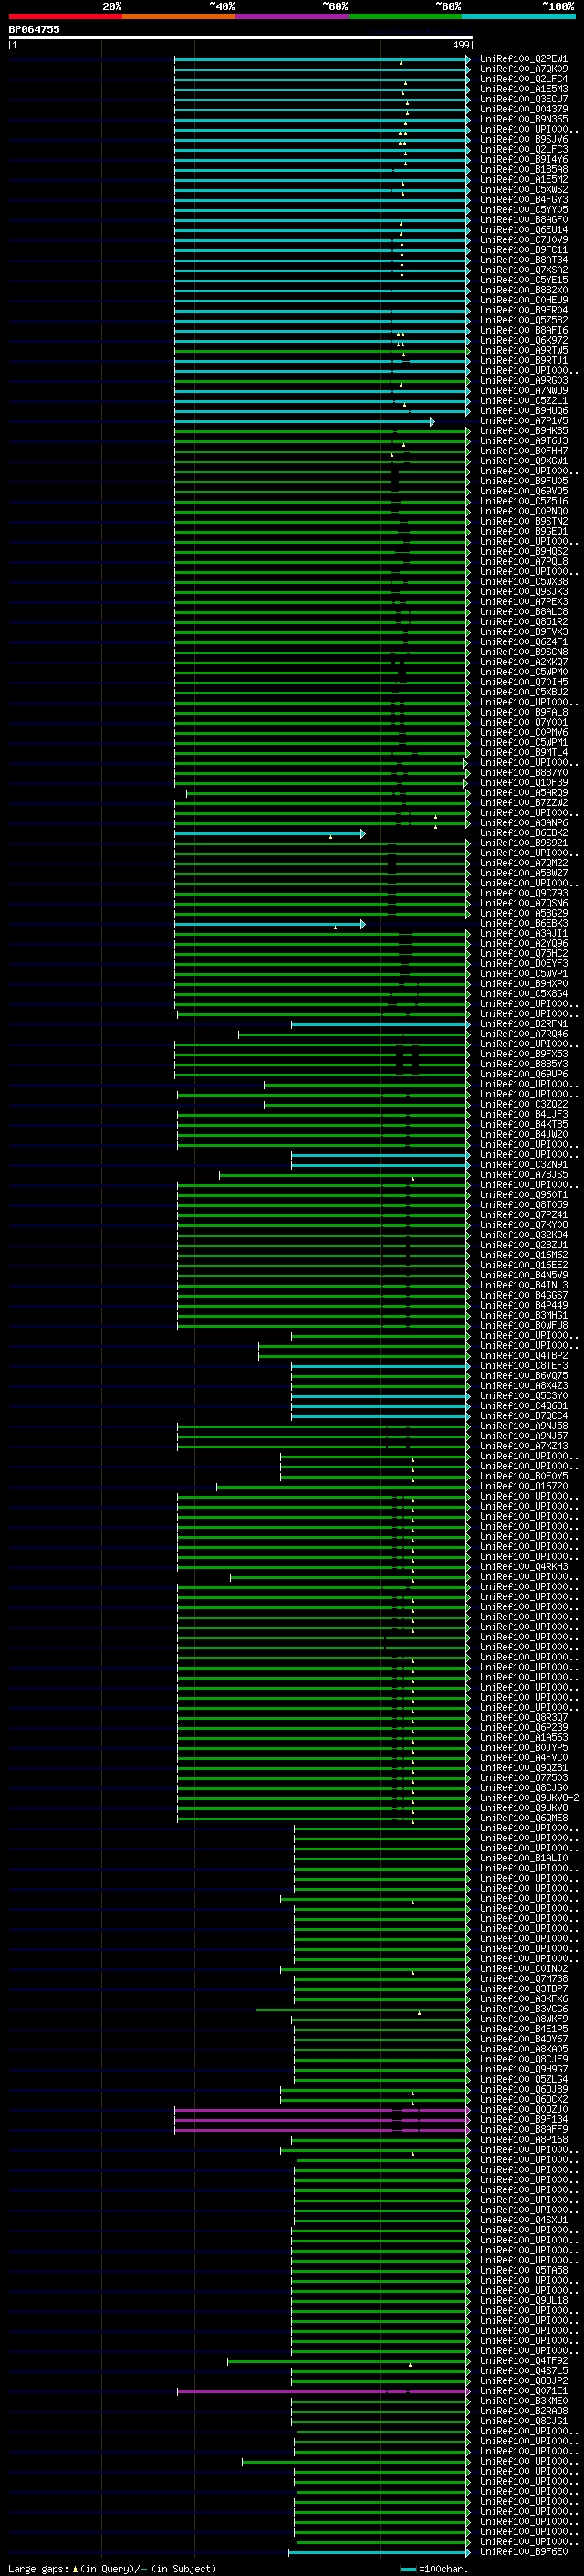
Task: Click hit label UniRef100_A8P168
Action: 523,2139
